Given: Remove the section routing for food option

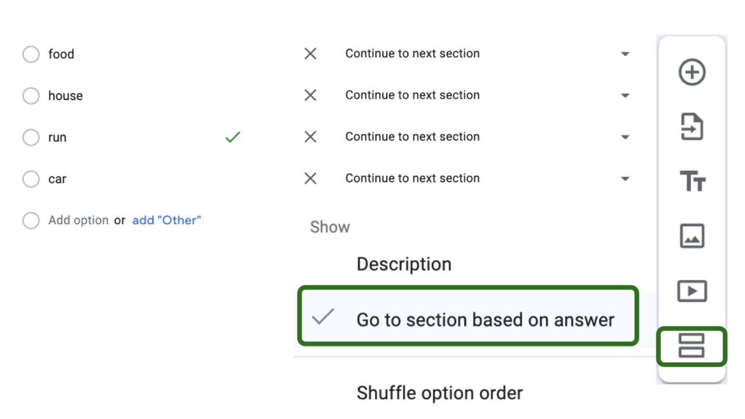Looking at the screenshot, I should click(310, 53).
